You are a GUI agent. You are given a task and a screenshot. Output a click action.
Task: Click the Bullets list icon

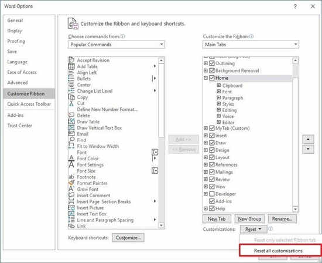point(71,79)
